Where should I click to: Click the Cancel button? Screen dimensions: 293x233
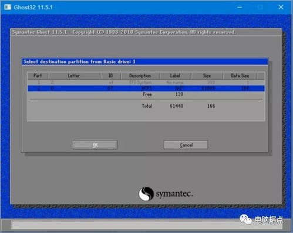click(x=186, y=145)
